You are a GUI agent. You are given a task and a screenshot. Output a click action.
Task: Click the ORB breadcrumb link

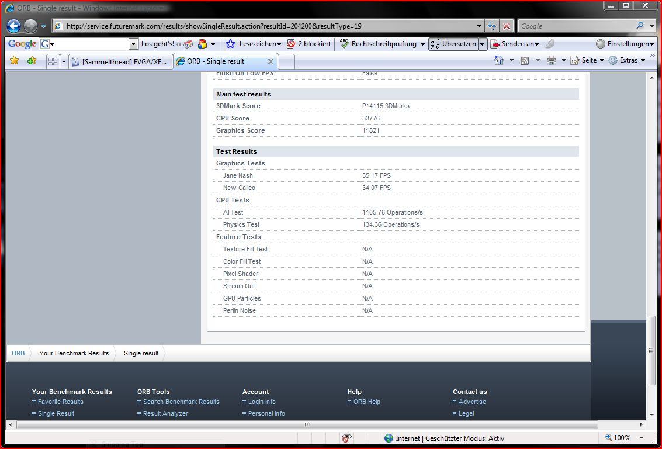tap(18, 353)
